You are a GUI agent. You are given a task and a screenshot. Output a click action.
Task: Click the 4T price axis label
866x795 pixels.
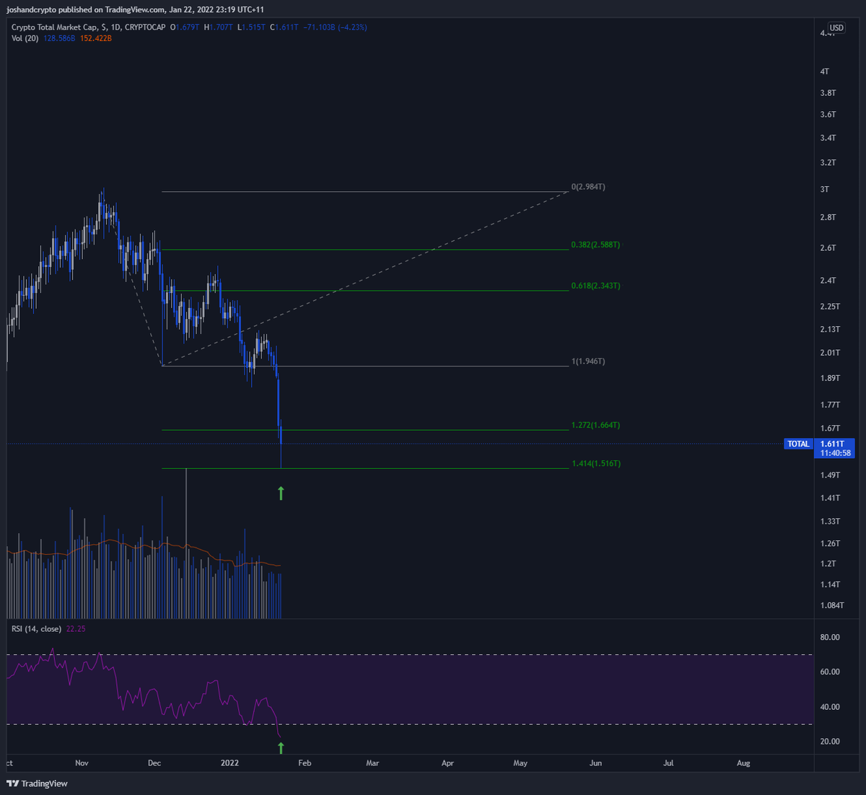tap(825, 71)
